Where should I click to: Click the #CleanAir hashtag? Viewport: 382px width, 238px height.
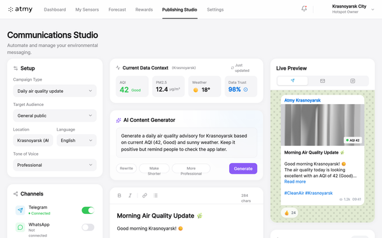294,193
